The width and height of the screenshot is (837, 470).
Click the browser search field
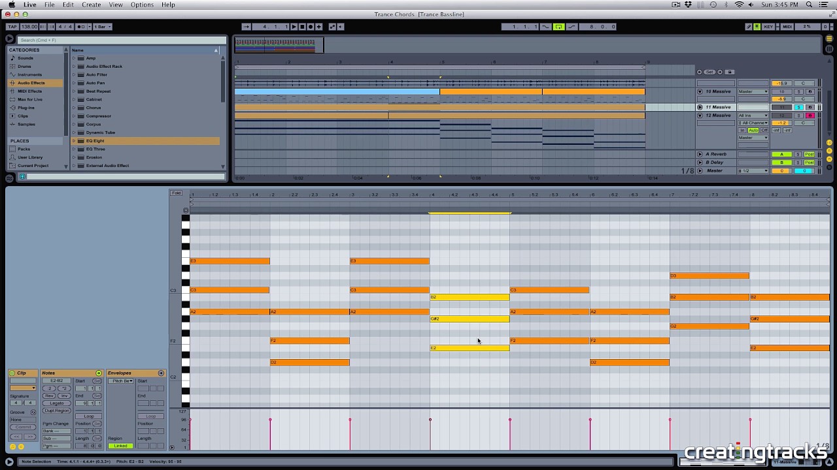[x=122, y=40]
